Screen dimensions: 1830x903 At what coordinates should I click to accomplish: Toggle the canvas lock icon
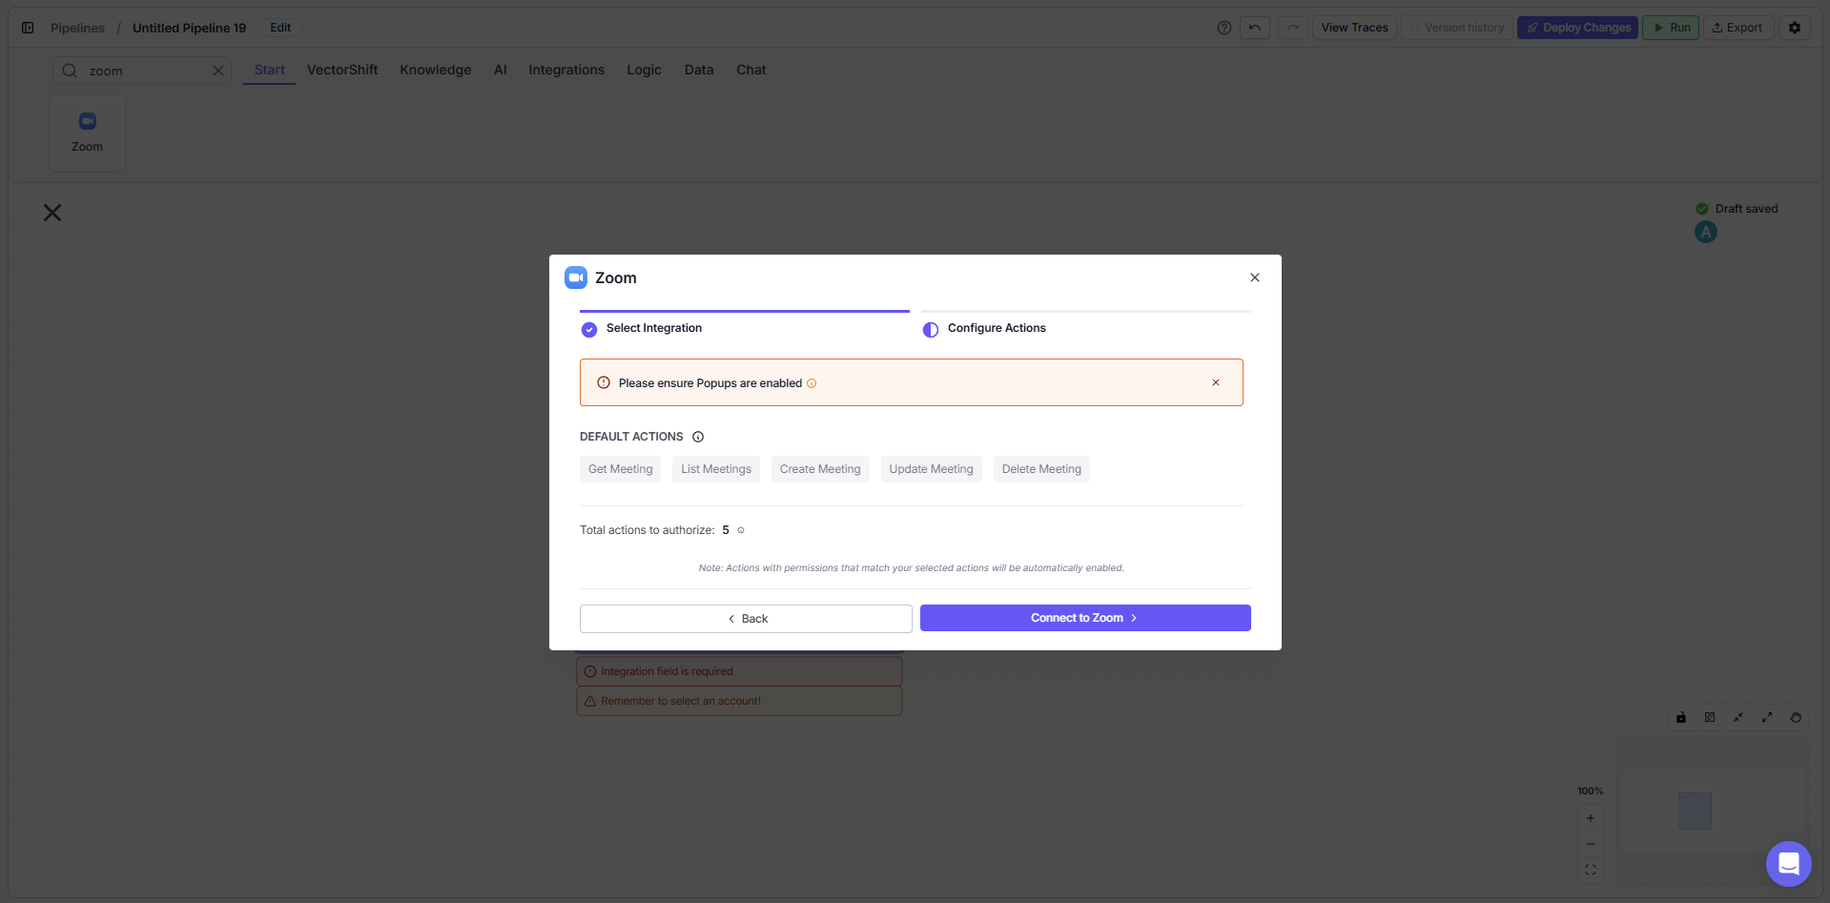tap(1681, 717)
